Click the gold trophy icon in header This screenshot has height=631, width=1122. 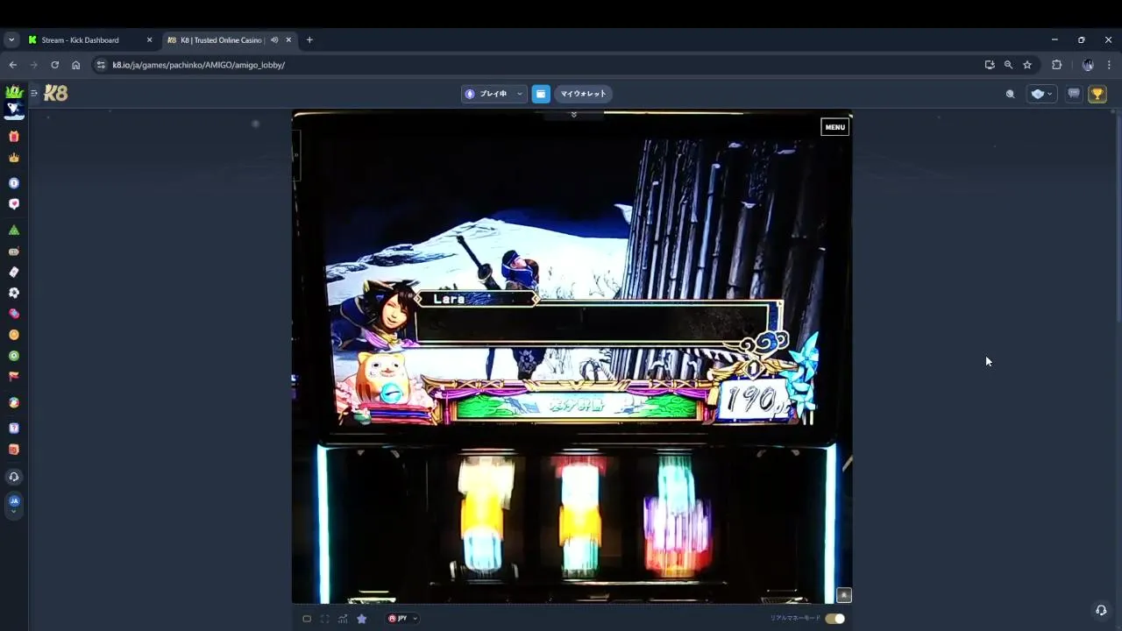click(1097, 94)
